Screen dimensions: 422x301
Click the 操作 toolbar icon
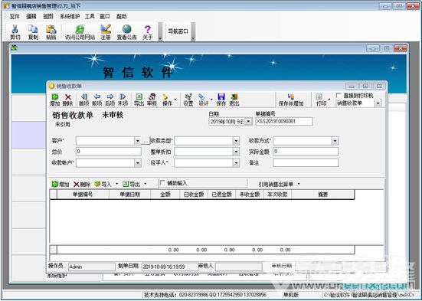coord(165,97)
